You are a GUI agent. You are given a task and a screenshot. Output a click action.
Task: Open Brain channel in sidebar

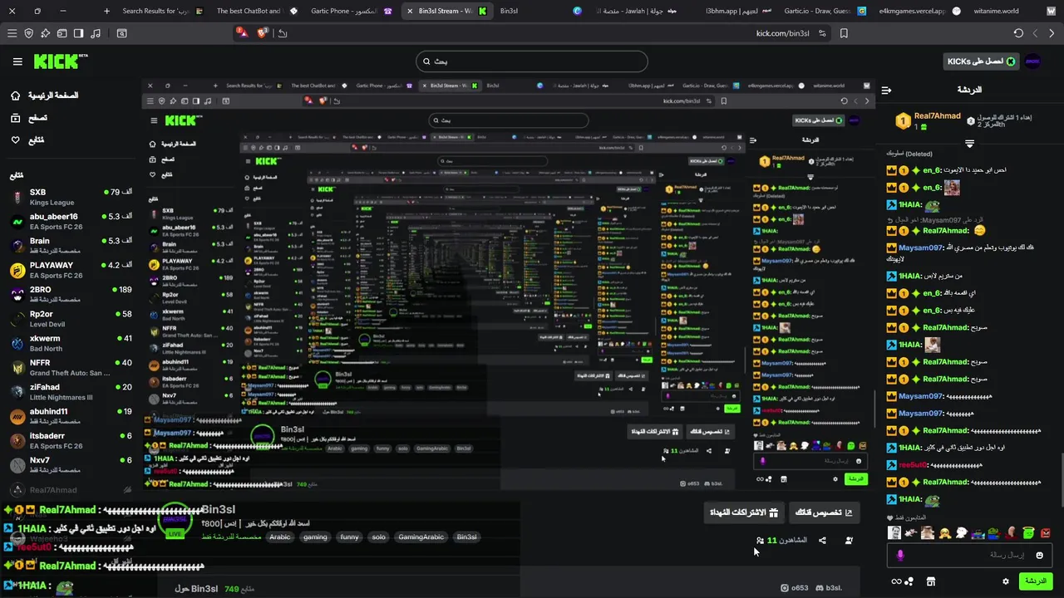[x=71, y=245]
